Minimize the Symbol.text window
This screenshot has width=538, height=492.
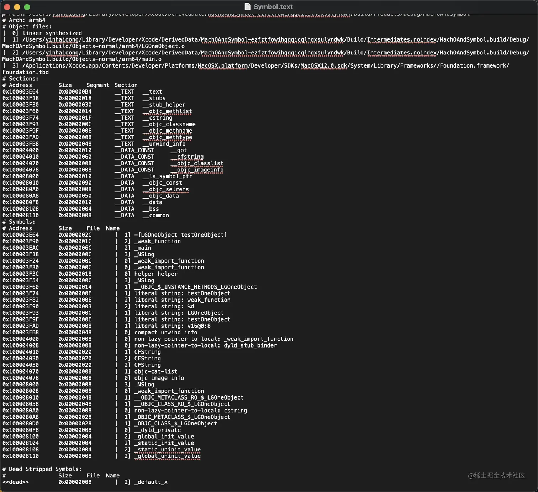pyautogui.click(x=17, y=7)
